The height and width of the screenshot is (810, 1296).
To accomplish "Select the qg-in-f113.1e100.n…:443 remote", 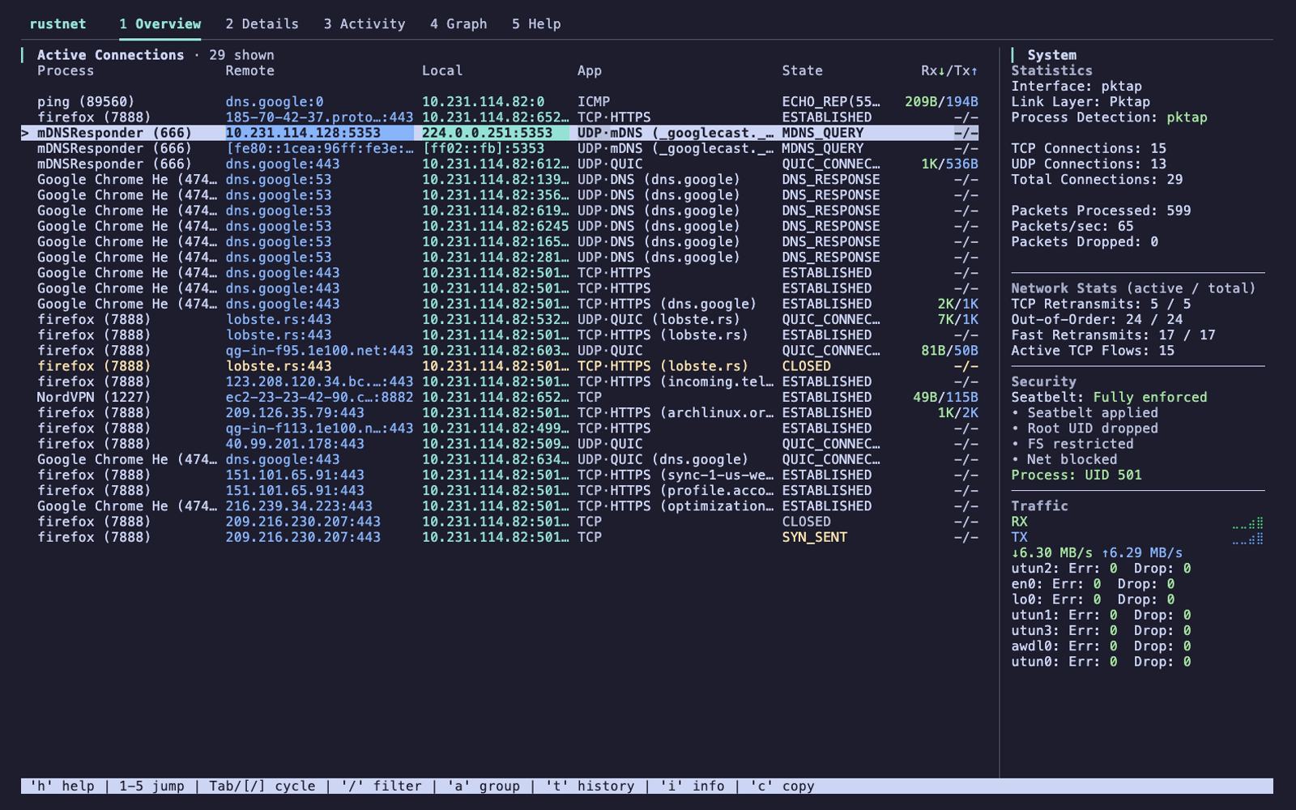I will [x=319, y=428].
